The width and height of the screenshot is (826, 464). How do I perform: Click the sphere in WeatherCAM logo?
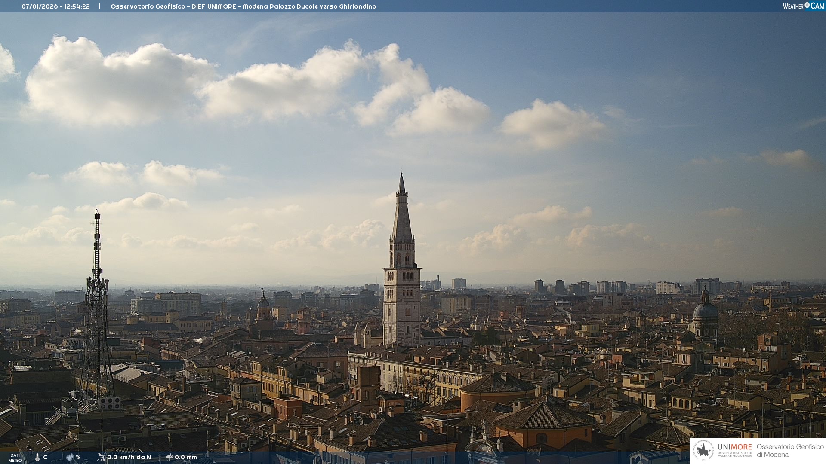coord(807,5)
